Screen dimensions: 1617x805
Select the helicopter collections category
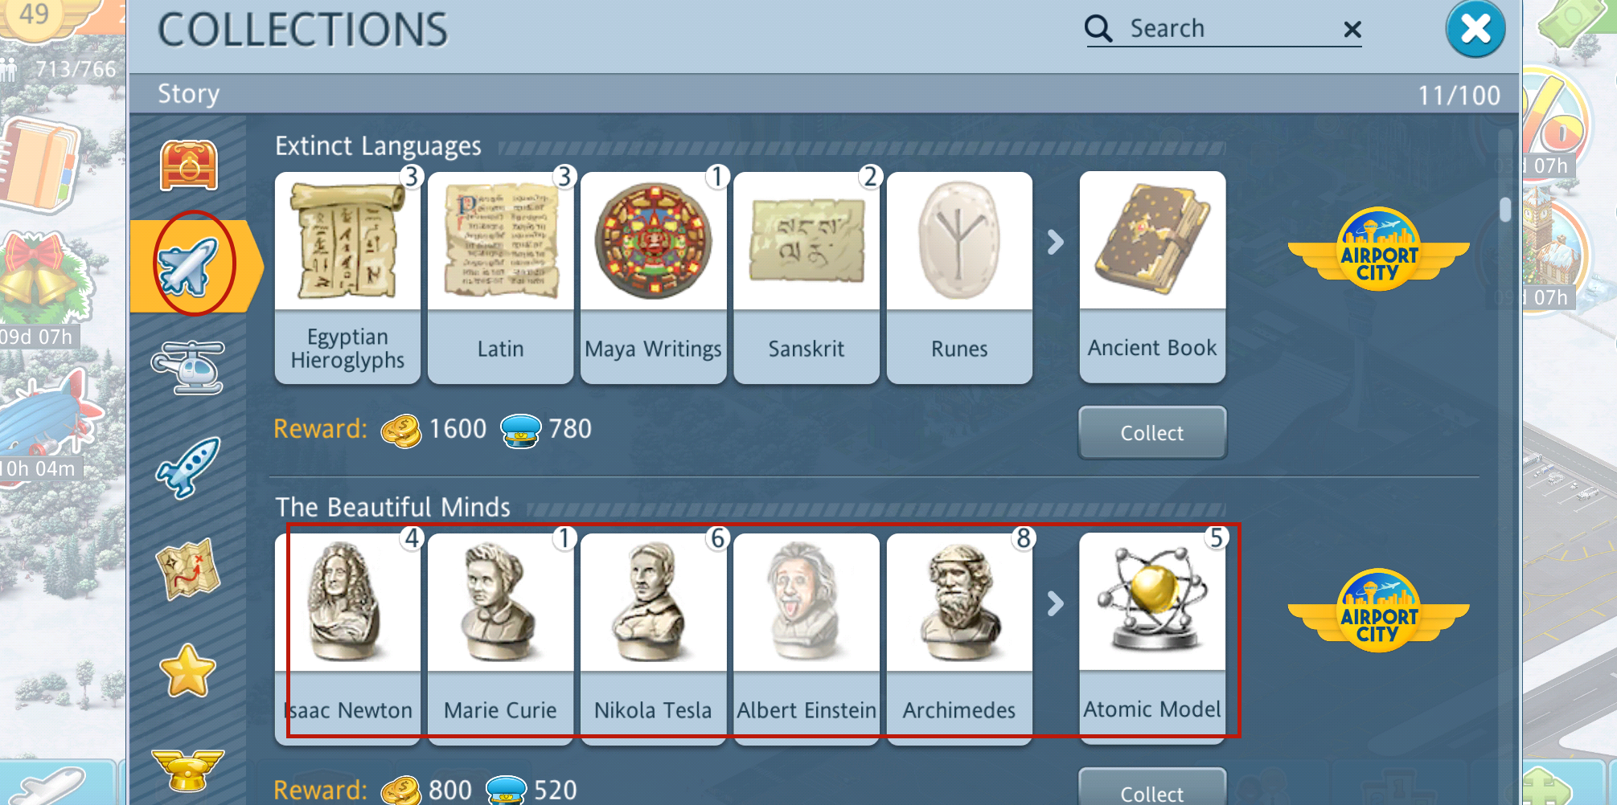coord(188,368)
